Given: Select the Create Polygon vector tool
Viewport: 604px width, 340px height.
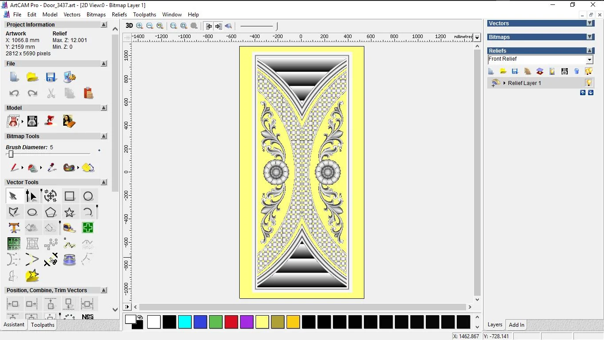Looking at the screenshot, I should [x=50, y=212].
